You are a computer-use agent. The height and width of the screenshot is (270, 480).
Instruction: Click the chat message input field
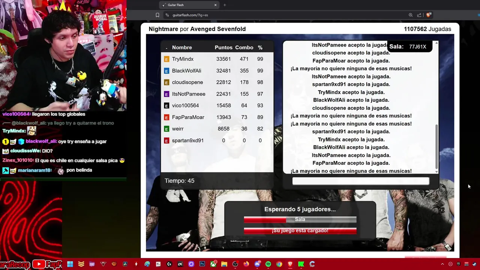tap(361, 181)
